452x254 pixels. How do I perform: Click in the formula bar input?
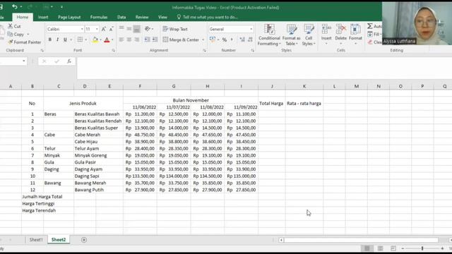(264, 68)
